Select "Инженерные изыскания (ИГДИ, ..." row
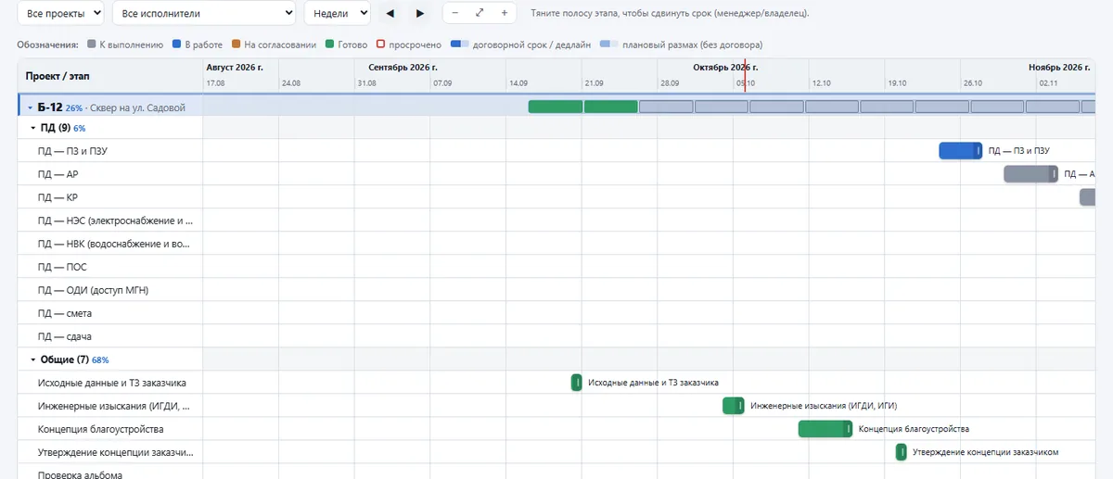 point(109,406)
